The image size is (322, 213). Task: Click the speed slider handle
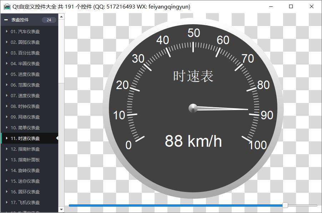(285, 205)
